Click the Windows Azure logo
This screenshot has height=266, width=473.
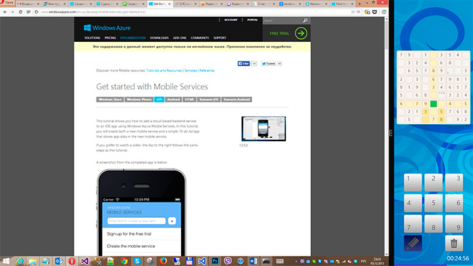[107, 28]
